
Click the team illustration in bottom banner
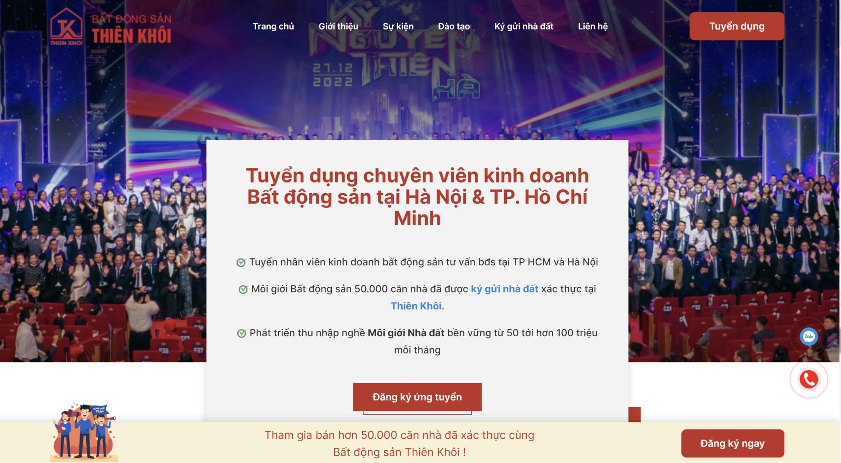click(84, 431)
